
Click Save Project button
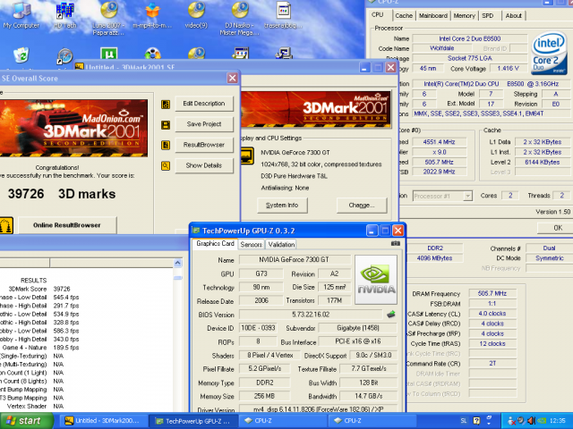click(204, 124)
